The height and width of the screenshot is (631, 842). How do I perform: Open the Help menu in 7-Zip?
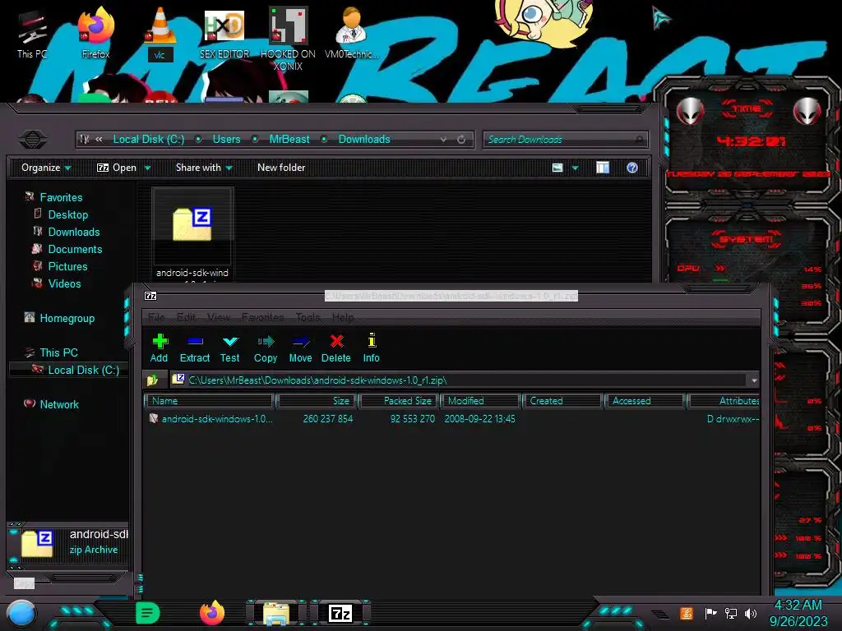coord(343,317)
